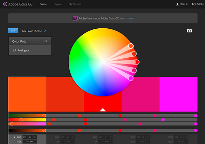Click the handle on the red-to-yellow slider
This screenshot has width=205, height=144.
(x=21, y=120)
